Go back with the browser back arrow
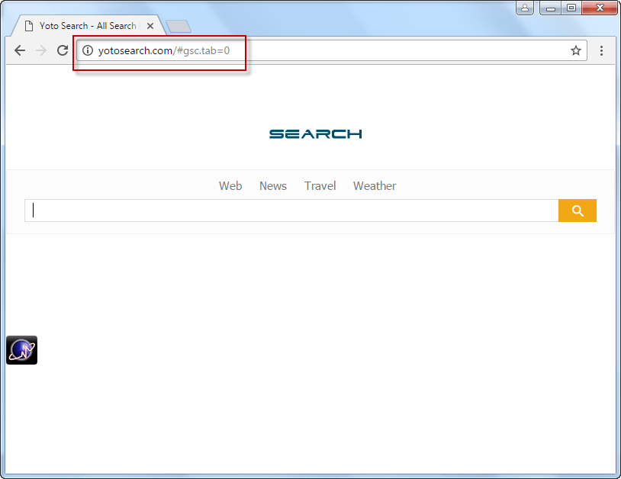The width and height of the screenshot is (621, 479). (20, 50)
